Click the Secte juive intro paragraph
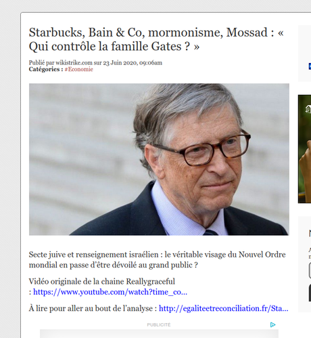Image resolution: width=311 pixels, height=338 pixels. click(x=158, y=259)
